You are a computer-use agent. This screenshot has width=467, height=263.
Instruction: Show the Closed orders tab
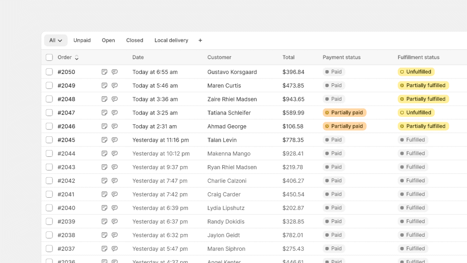[134, 40]
